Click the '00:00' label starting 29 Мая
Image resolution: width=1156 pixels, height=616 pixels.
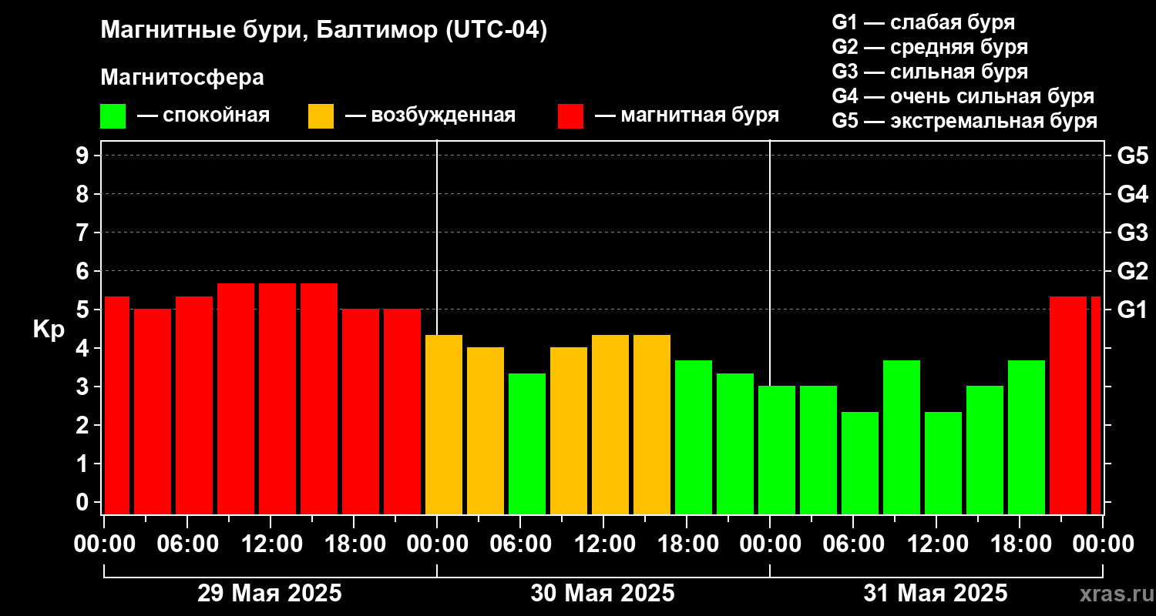tap(104, 544)
